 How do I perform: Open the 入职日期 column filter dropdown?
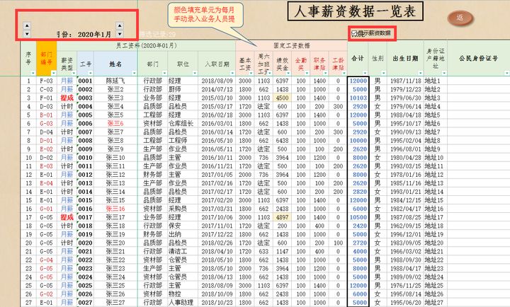point(232,73)
